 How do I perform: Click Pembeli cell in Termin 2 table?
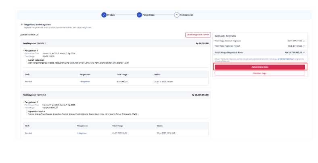point(29,133)
